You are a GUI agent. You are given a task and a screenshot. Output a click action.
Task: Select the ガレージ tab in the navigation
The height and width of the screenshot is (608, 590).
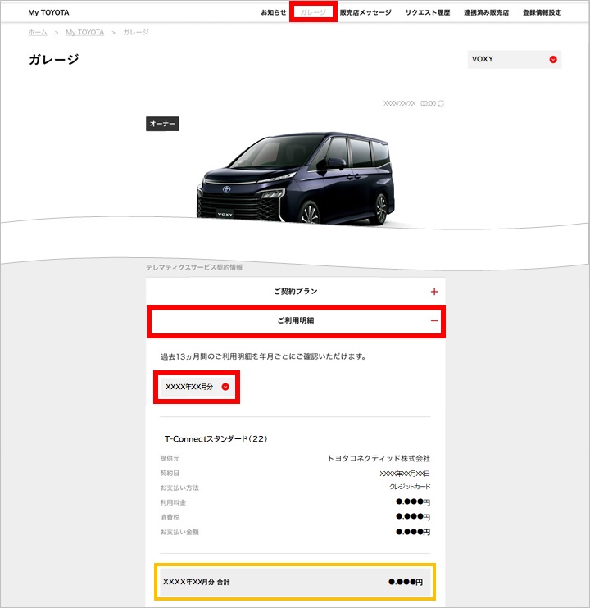point(313,12)
